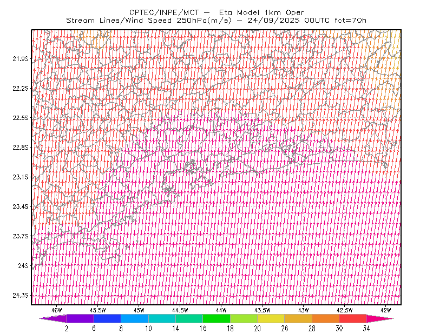Click the red legend swatch between 30 and 34
This screenshot has width=433, height=334.
click(353, 318)
